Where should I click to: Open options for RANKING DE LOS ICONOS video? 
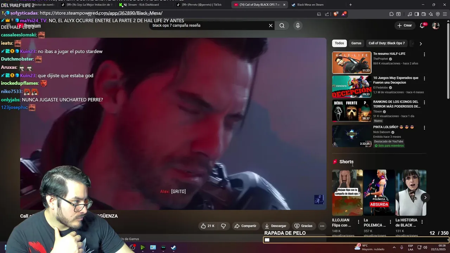424,102
